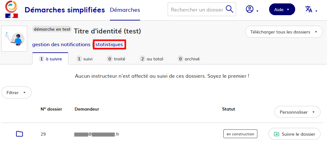Open the Personnaliser columns dropdown
Image resolution: width=327 pixels, height=144 pixels.
(x=297, y=112)
